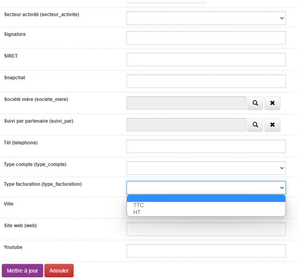This screenshot has width=299, height=280.
Task: Click the Mettre à jour button
Action: (x=22, y=271)
